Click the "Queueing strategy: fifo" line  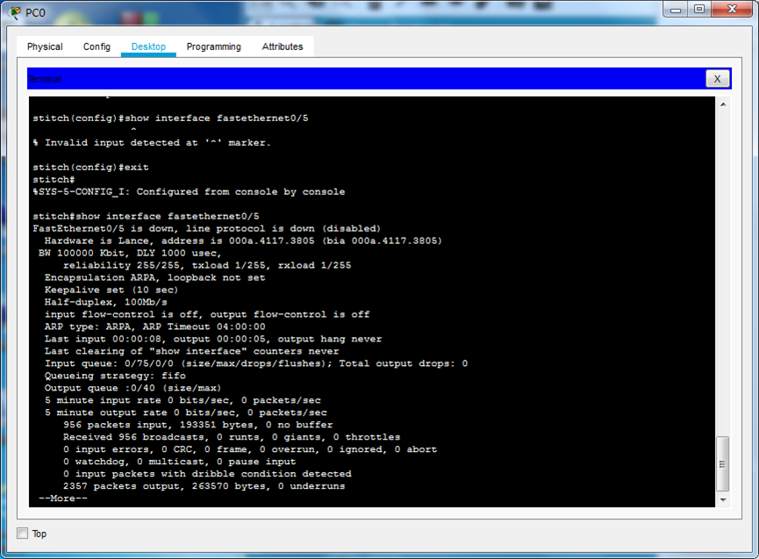pos(115,376)
